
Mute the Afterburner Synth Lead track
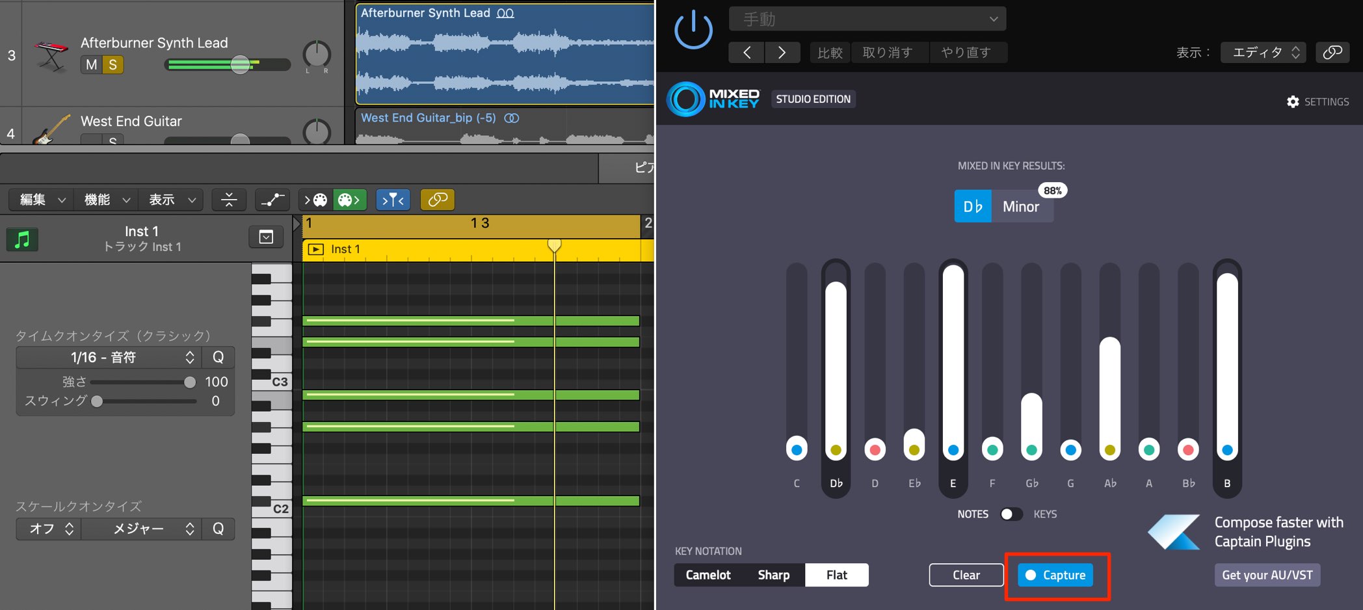pos(91,65)
